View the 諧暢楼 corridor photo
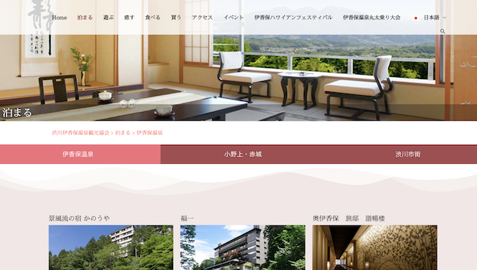The height and width of the screenshot is (270, 477). [x=375, y=247]
